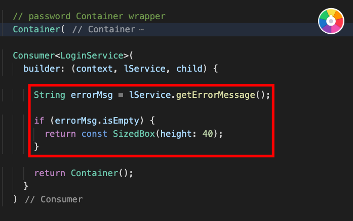Click the errorMsg variable declaration
Screen dimensions: 353x221
point(92,95)
